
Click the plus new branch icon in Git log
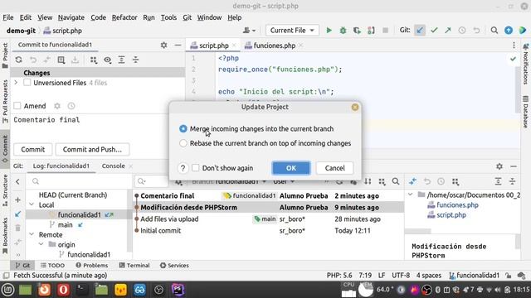(17, 200)
